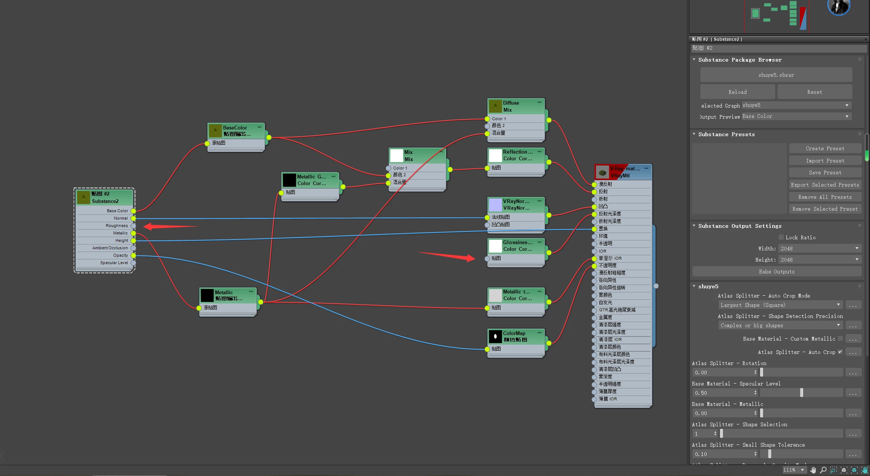
Task: Activate the Zoom Region tool
Action: coord(834,470)
